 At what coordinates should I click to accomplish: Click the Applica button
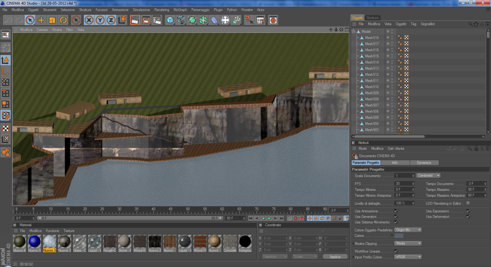click(335, 257)
